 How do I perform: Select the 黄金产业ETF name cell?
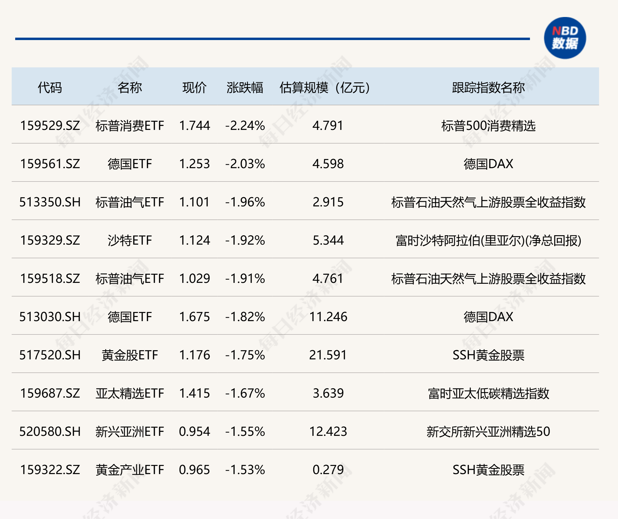coord(130,470)
